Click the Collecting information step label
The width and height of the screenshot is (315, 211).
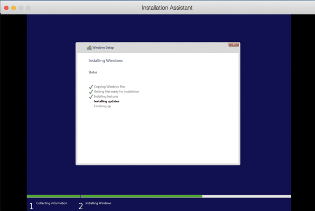pos(52,203)
